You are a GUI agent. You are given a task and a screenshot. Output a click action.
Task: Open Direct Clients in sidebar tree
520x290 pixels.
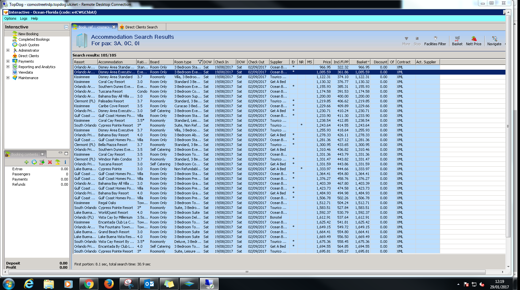(x=28, y=56)
